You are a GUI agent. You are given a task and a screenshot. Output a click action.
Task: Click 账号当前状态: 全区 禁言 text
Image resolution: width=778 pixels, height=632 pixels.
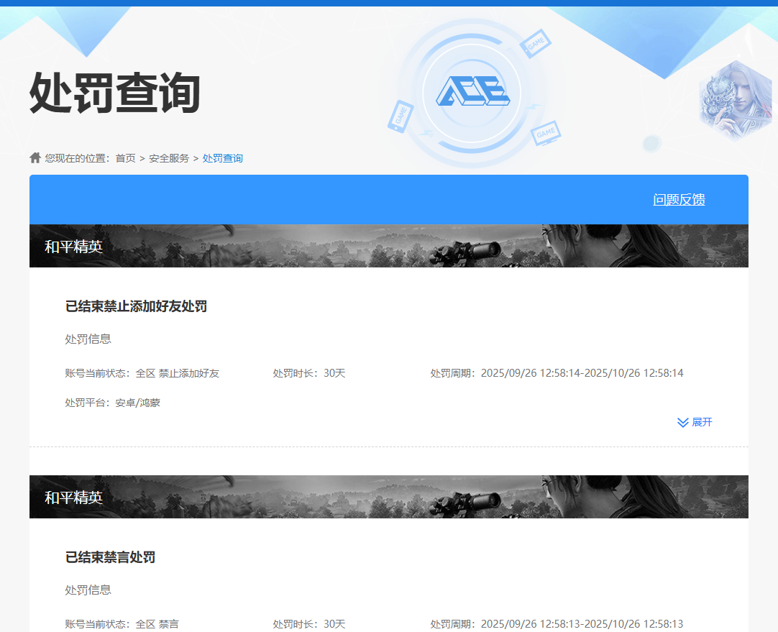[122, 624]
